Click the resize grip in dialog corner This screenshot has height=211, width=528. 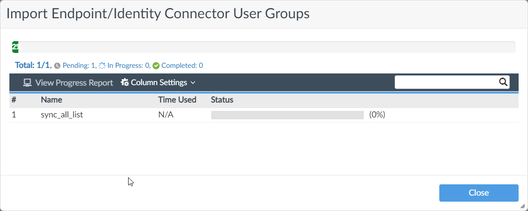(523, 206)
